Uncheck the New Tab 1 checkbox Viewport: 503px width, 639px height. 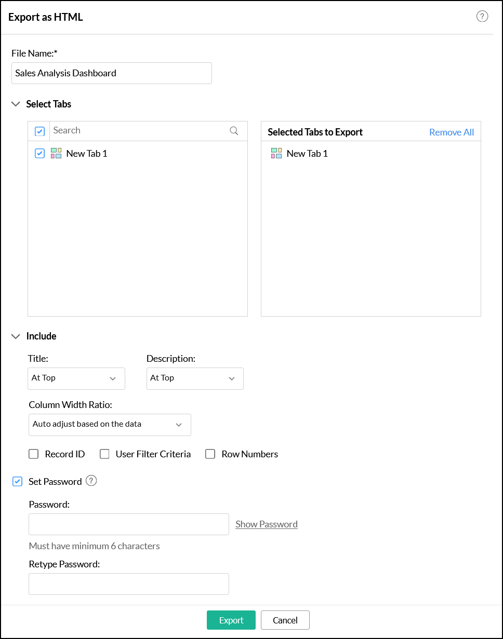click(39, 153)
